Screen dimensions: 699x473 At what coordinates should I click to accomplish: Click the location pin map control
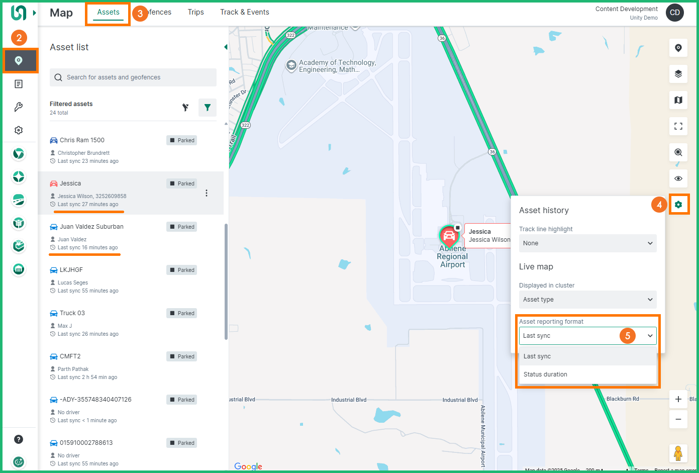(x=678, y=48)
